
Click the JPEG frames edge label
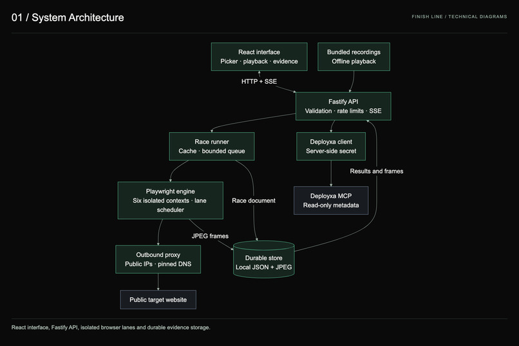pos(210,236)
